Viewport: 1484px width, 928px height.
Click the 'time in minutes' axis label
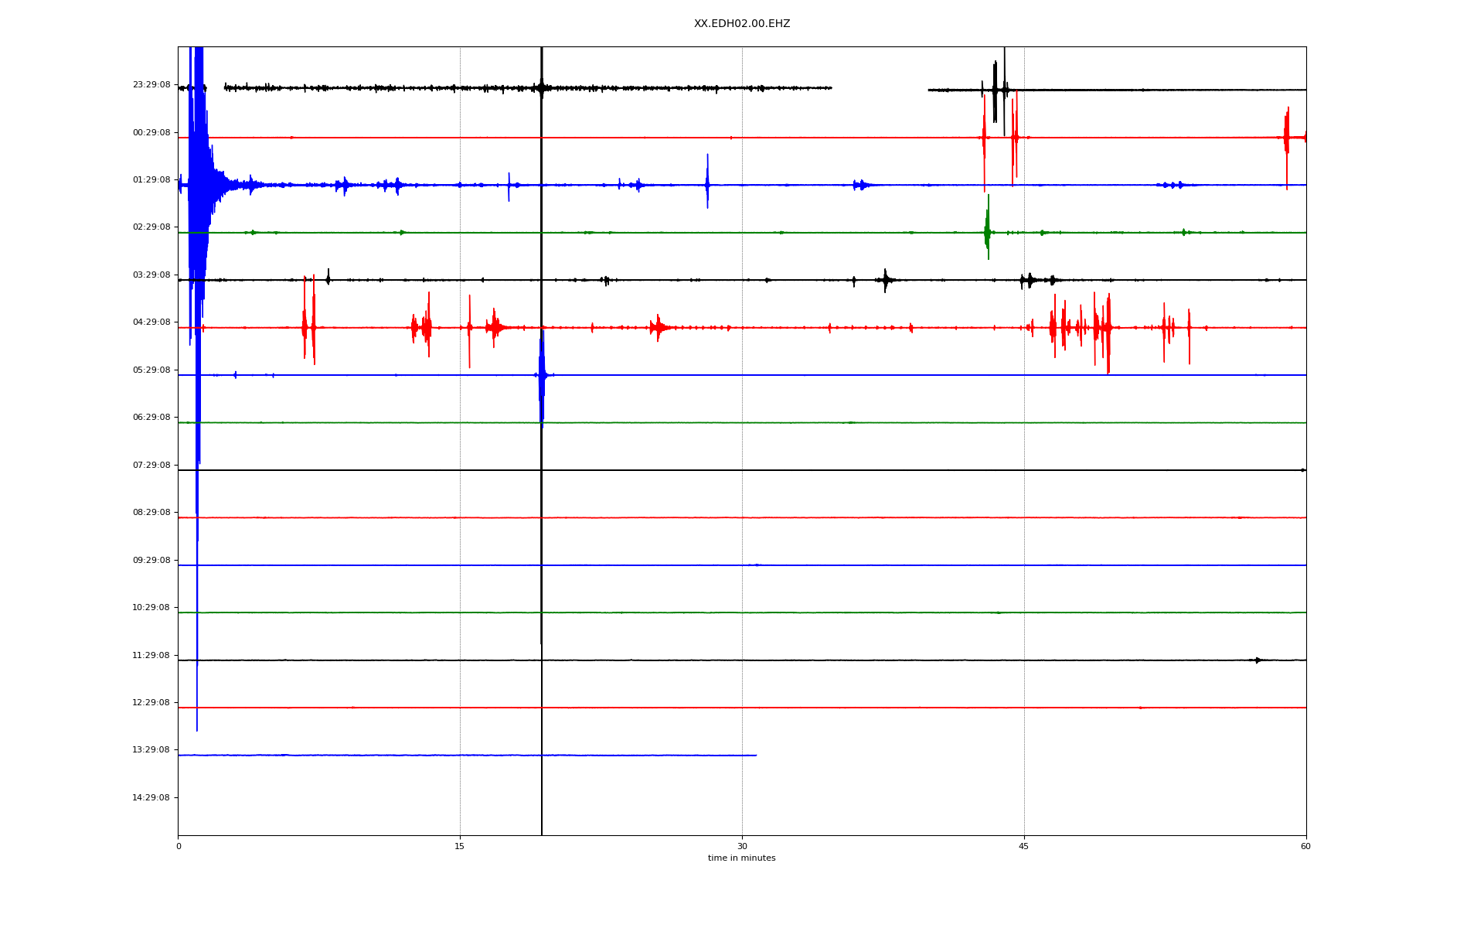(x=741, y=858)
